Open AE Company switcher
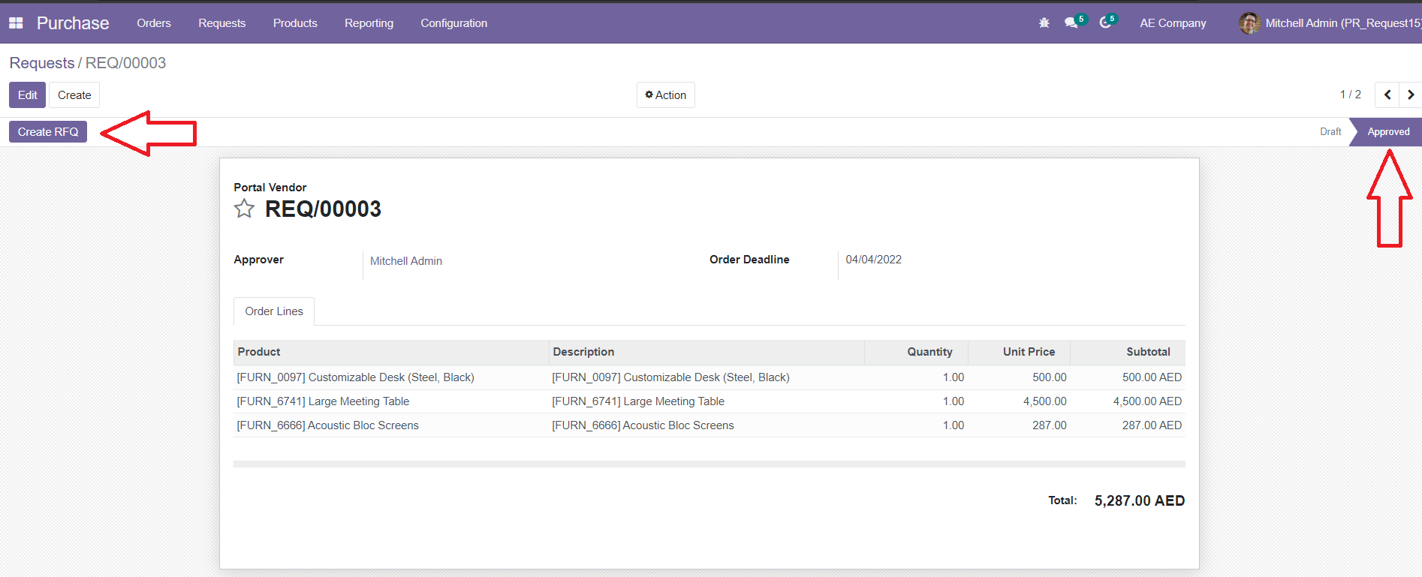1422x577 pixels. [1173, 23]
